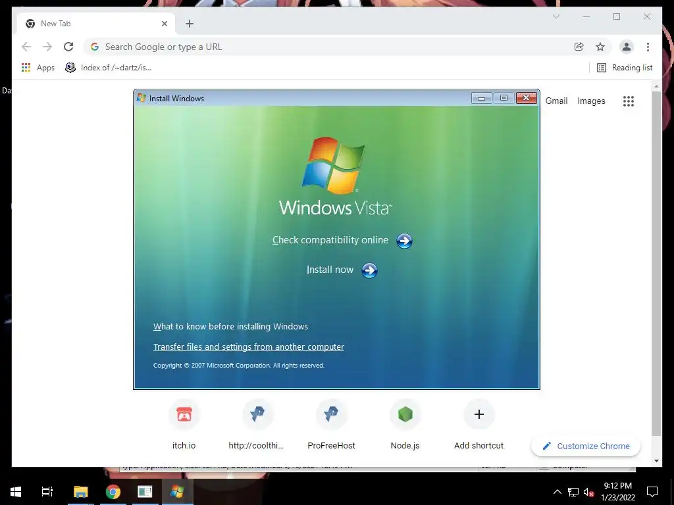The width and height of the screenshot is (674, 505).
Task: Select the Install Windows taskbar icon
Action: coord(177,492)
